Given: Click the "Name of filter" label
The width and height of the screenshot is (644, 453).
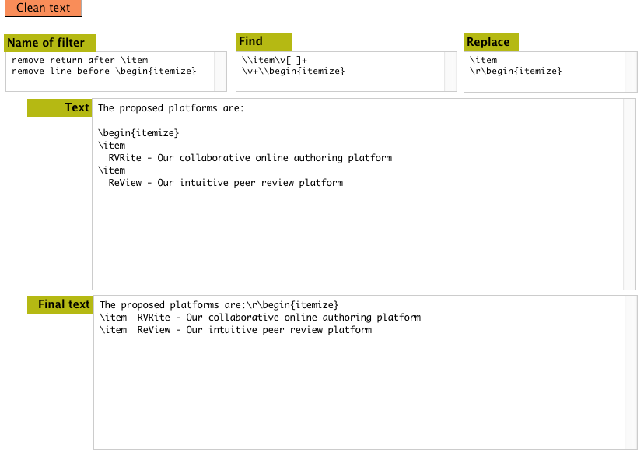Looking at the screenshot, I should pyautogui.click(x=49, y=43).
